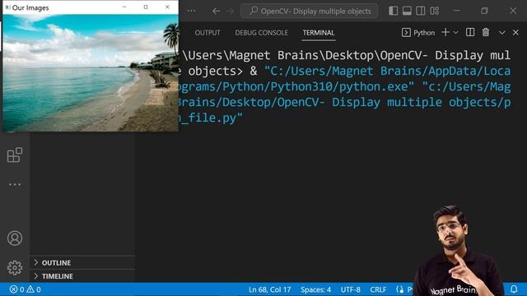Select the TERMINAL tab
Screen dimensions: 527x296
319,33
